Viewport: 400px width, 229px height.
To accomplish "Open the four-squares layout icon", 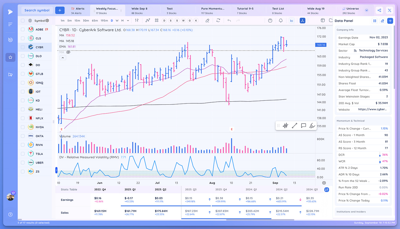I will tap(157, 20).
